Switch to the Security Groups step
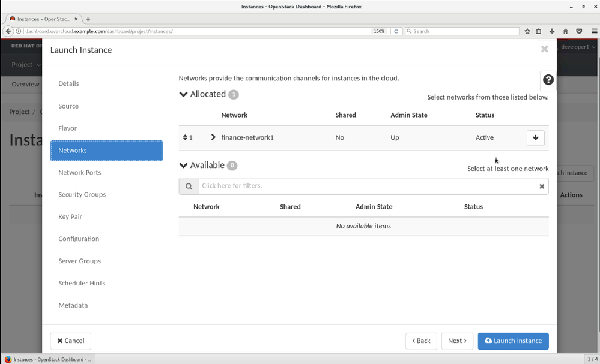Viewport: 600px width, 364px height. 82,194
